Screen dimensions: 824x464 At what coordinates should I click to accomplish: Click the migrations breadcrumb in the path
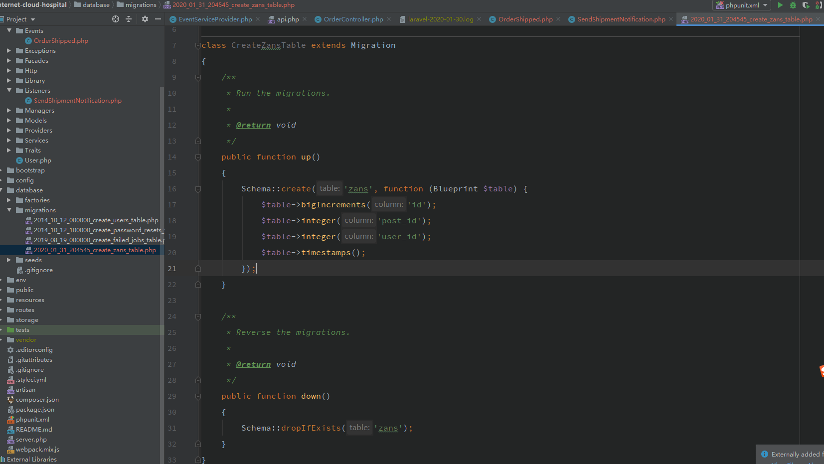[141, 5]
